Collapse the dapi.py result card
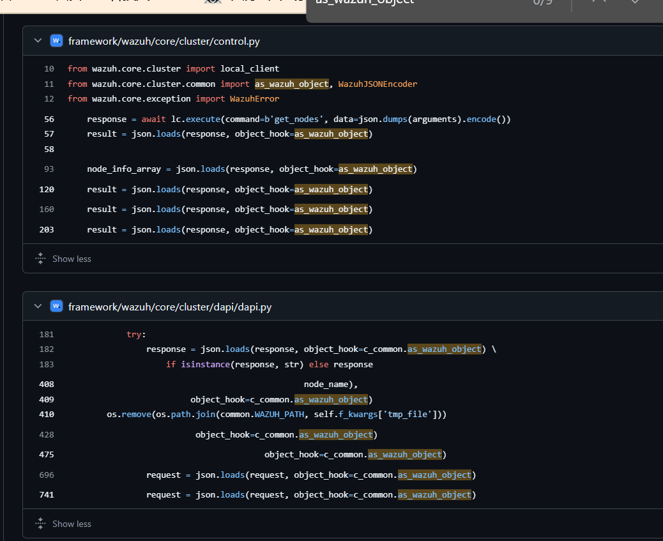Viewport: 663px width, 541px height. tap(38, 306)
